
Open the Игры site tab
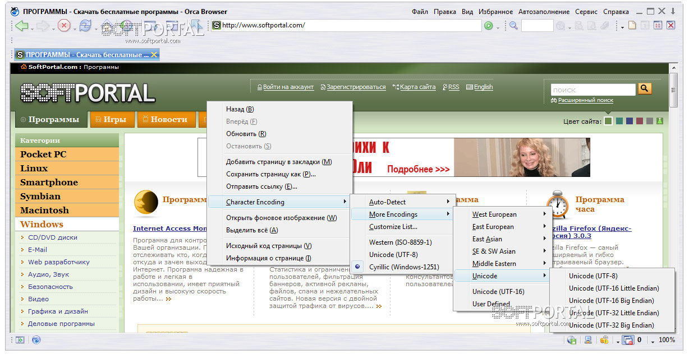111,119
